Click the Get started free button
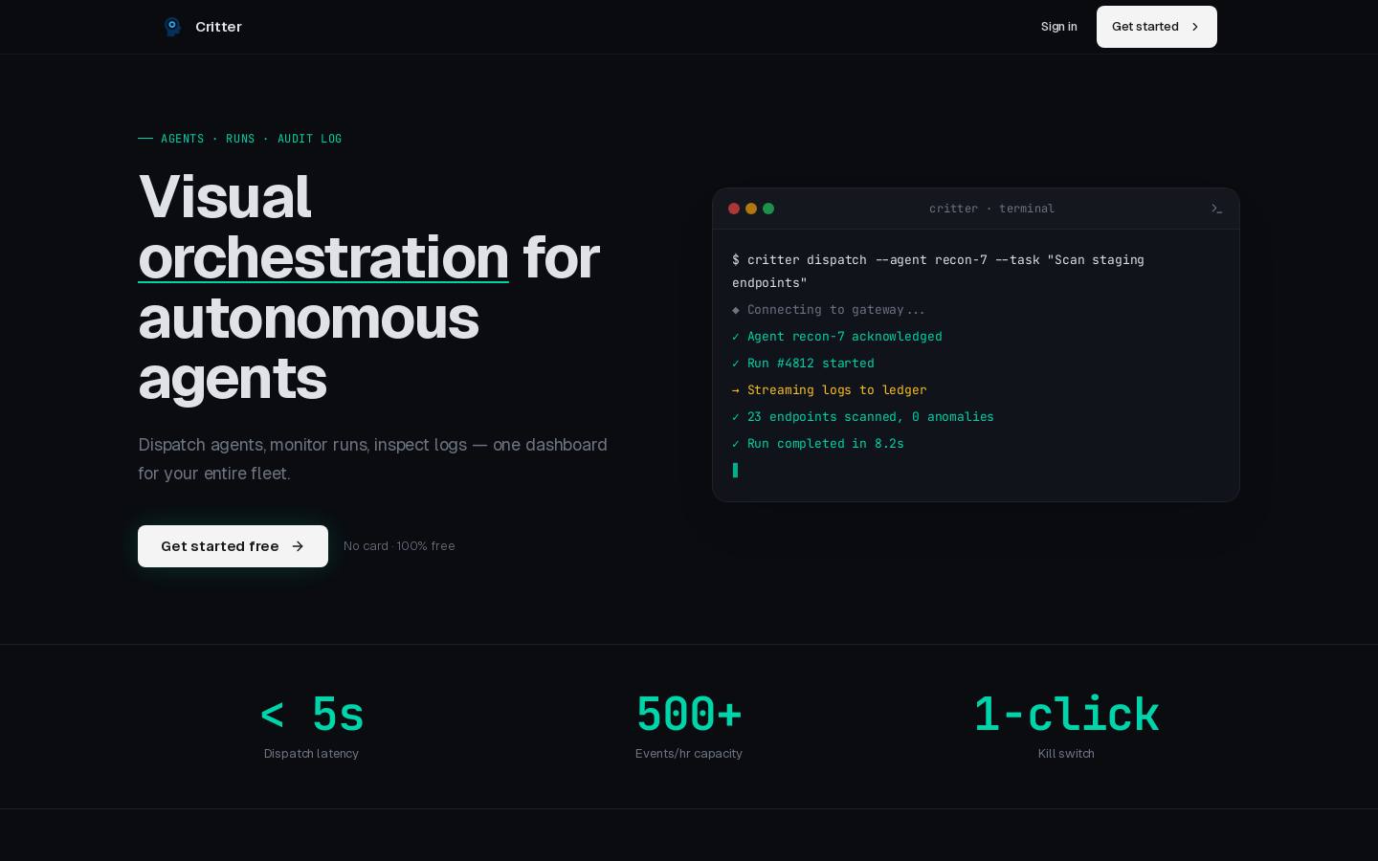 233,546
